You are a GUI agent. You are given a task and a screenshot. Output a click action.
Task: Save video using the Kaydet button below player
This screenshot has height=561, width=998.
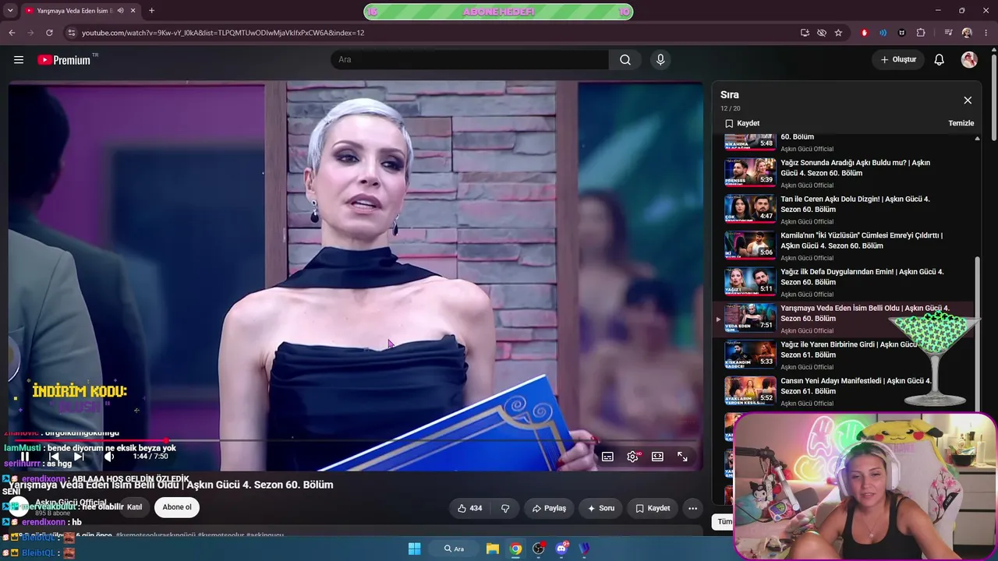(653, 508)
